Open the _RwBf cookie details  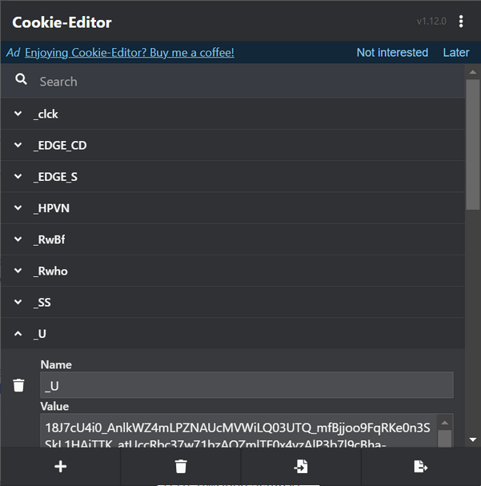click(18, 239)
